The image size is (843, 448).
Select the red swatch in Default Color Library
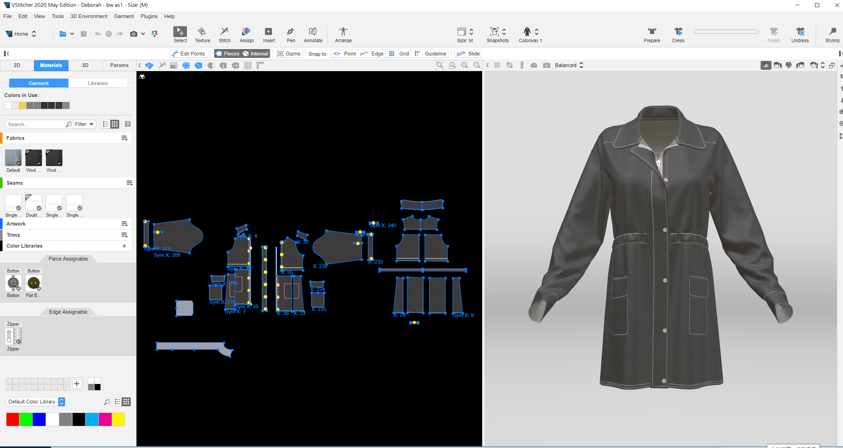pyautogui.click(x=13, y=419)
